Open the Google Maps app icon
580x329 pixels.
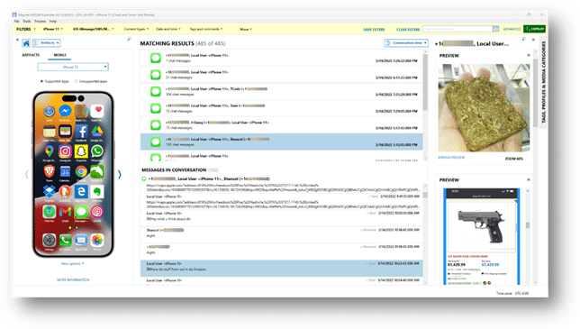(50, 151)
